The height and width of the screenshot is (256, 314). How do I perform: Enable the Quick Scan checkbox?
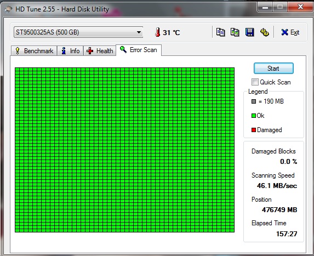[x=255, y=82]
